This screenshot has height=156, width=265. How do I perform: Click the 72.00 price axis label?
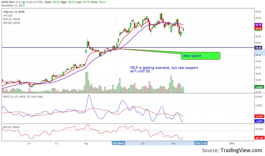258,18
